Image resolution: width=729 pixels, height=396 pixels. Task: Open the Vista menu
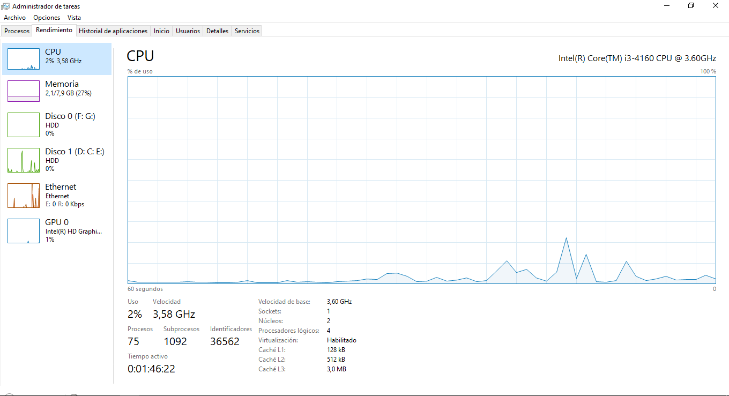point(75,18)
